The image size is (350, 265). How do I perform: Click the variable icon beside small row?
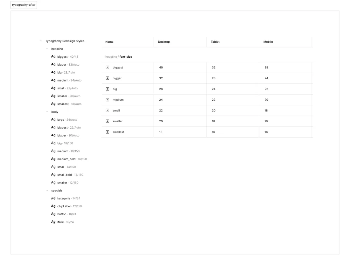click(107, 111)
